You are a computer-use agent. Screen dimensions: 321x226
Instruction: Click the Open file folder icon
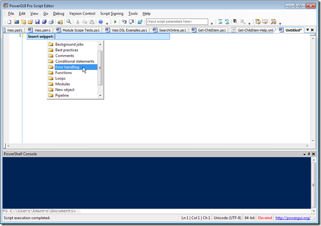tap(30, 22)
